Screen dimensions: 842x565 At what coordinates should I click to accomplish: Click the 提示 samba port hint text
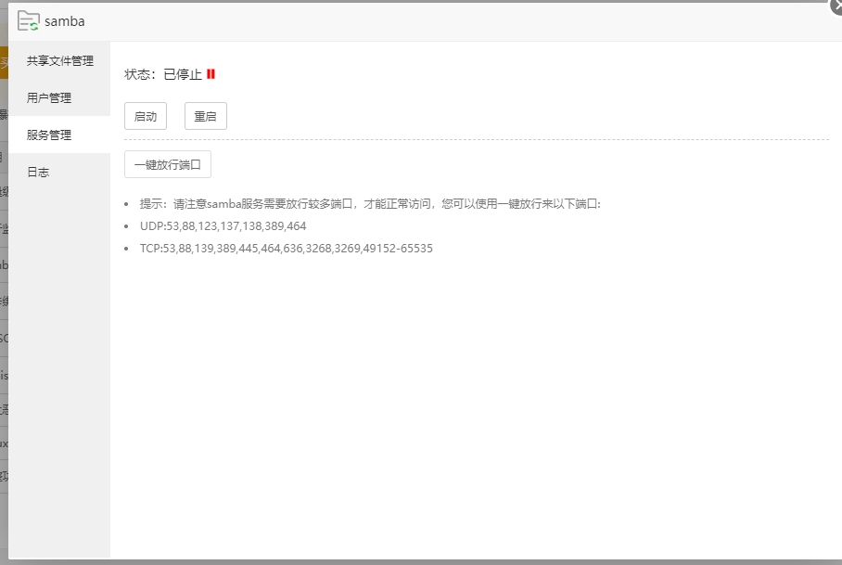(x=371, y=203)
